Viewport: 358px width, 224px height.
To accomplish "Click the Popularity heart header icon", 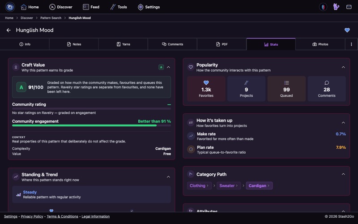I will point(191,67).
